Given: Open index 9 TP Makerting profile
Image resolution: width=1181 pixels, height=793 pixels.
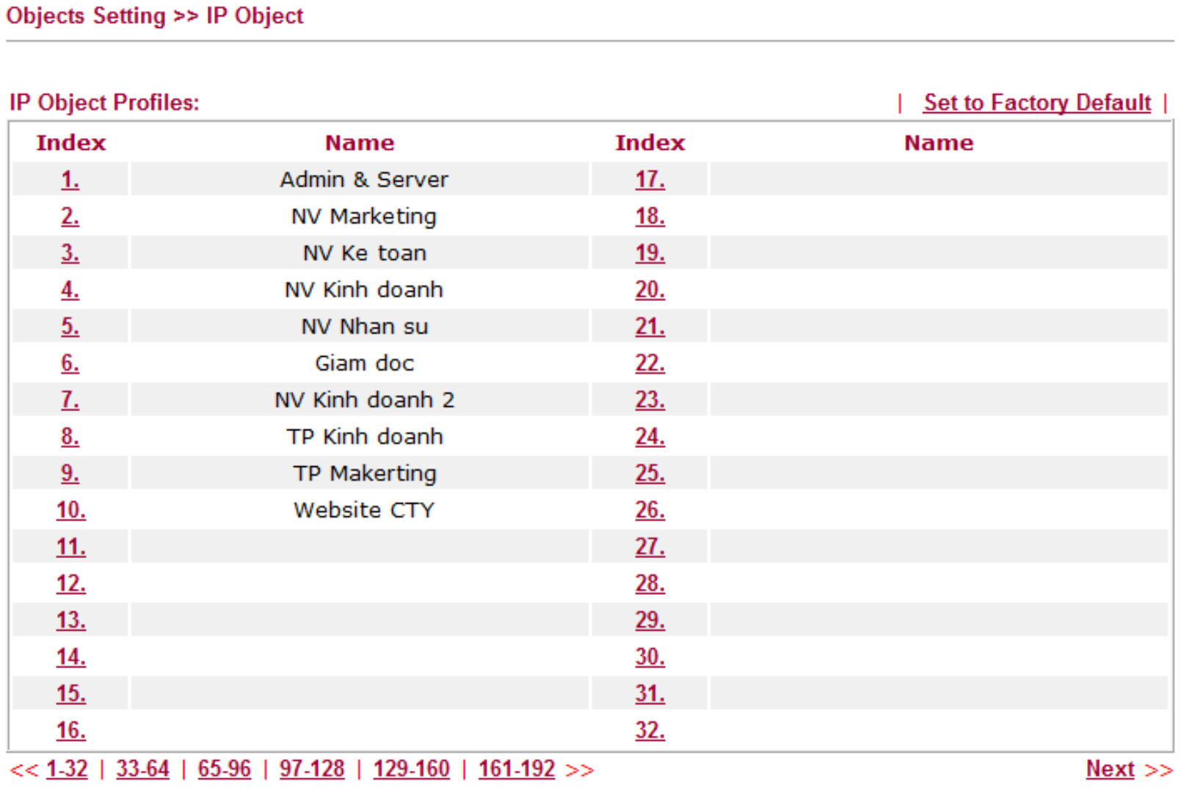Looking at the screenshot, I should [70, 473].
